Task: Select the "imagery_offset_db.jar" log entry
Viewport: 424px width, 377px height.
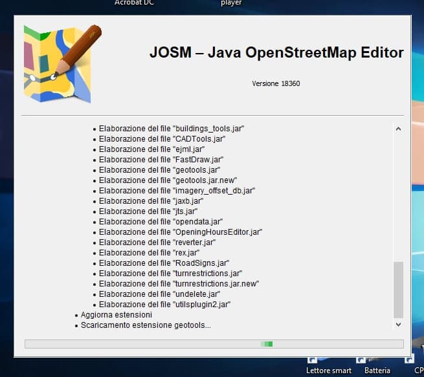Action: point(177,190)
